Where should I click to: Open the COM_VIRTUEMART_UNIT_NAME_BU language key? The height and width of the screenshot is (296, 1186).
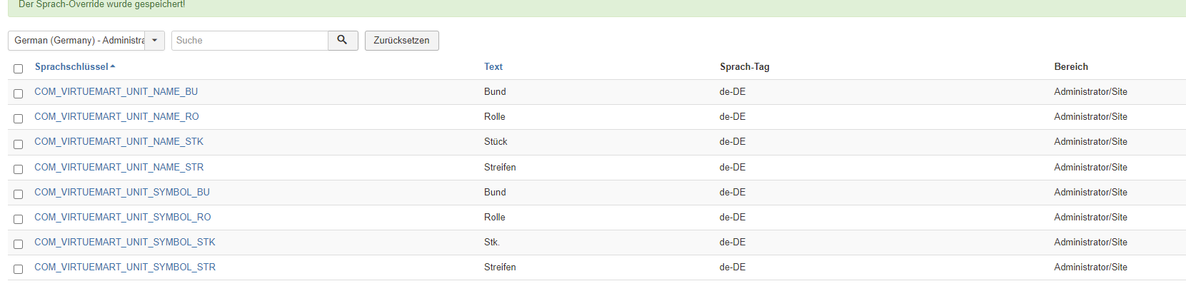click(116, 92)
